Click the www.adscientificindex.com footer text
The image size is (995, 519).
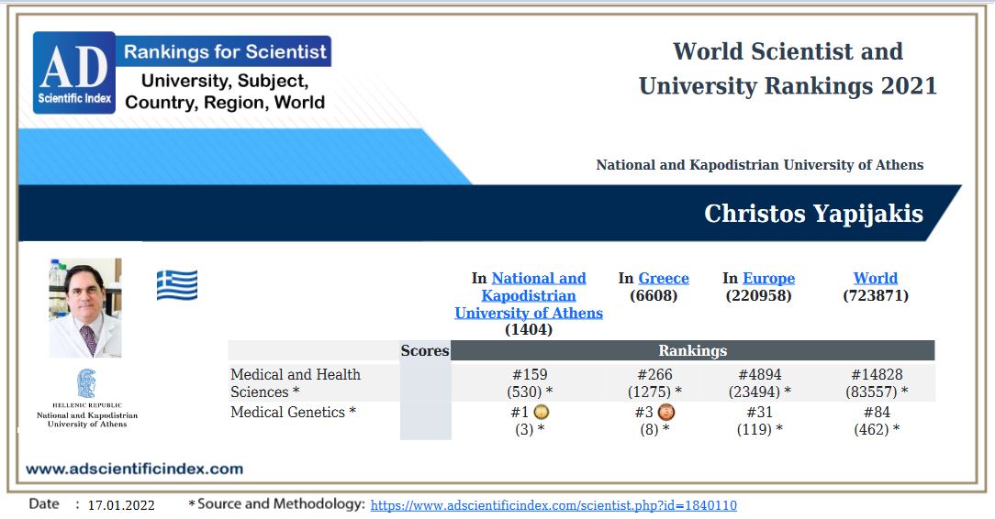point(134,469)
